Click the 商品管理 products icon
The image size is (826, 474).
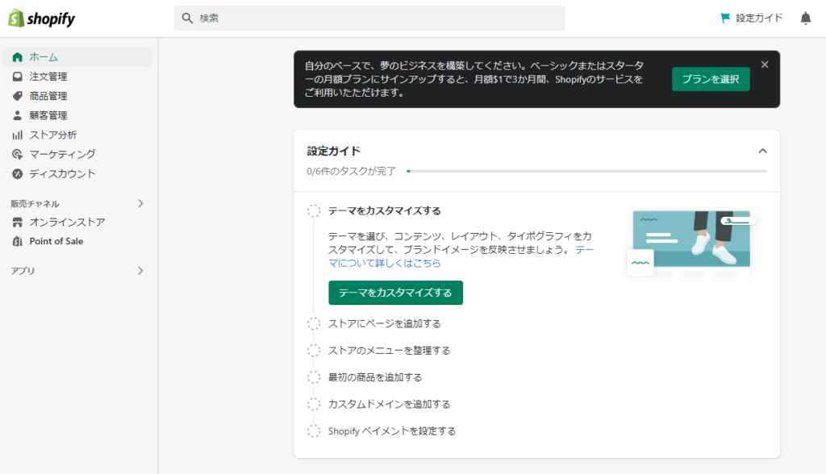tap(18, 96)
